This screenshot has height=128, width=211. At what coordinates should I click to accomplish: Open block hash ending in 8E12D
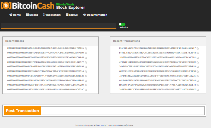coord(45,76)
